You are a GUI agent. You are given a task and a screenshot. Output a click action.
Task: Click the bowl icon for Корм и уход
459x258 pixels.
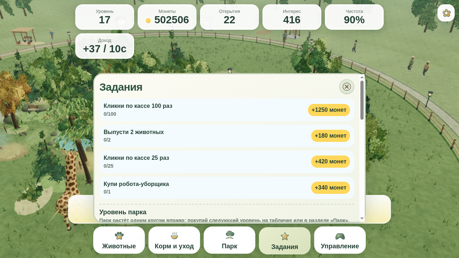pos(174,235)
